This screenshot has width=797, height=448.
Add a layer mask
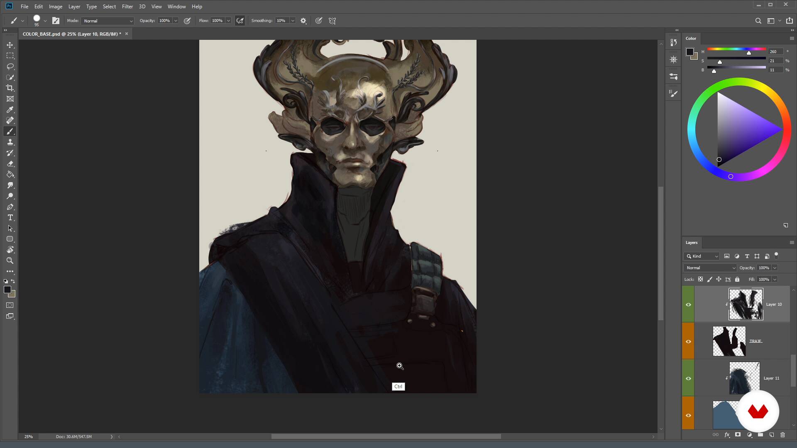(x=738, y=435)
